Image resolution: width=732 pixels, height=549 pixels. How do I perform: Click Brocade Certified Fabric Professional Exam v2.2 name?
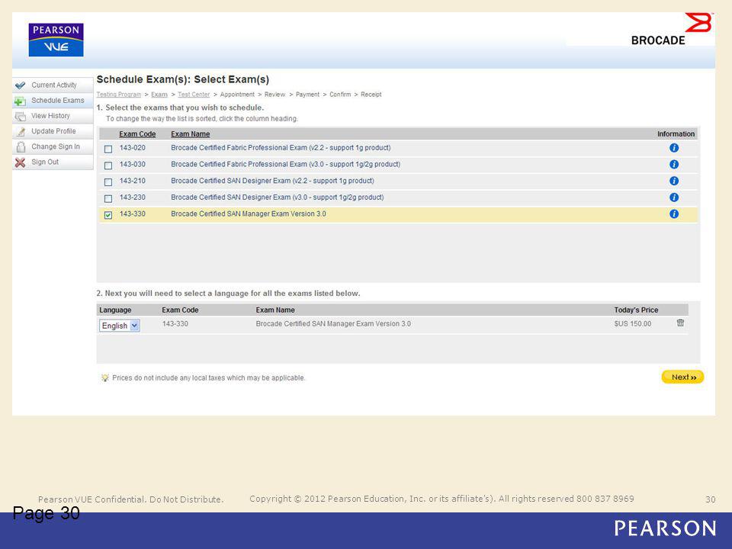[x=281, y=147]
